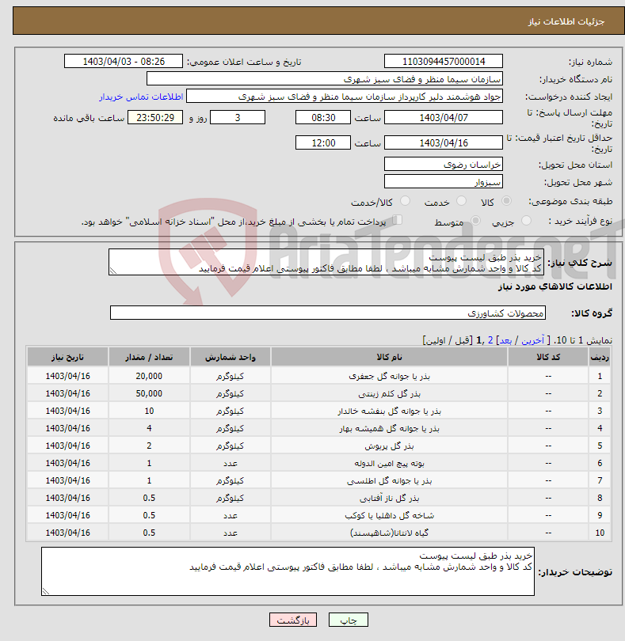Click the نام دستگاه خریدار field
Image resolution: width=625 pixels, height=641 pixels.
[325, 79]
